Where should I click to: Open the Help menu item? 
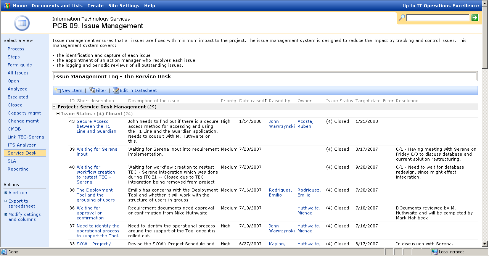[x=150, y=6]
